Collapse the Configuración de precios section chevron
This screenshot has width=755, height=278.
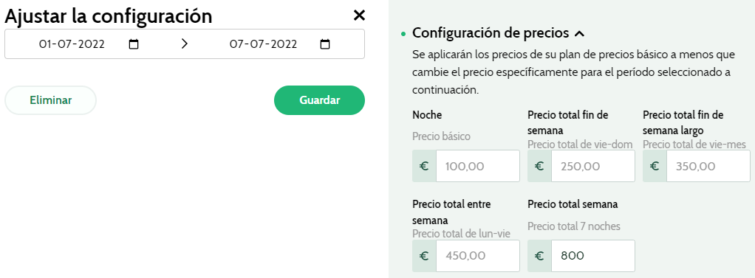pyautogui.click(x=580, y=34)
